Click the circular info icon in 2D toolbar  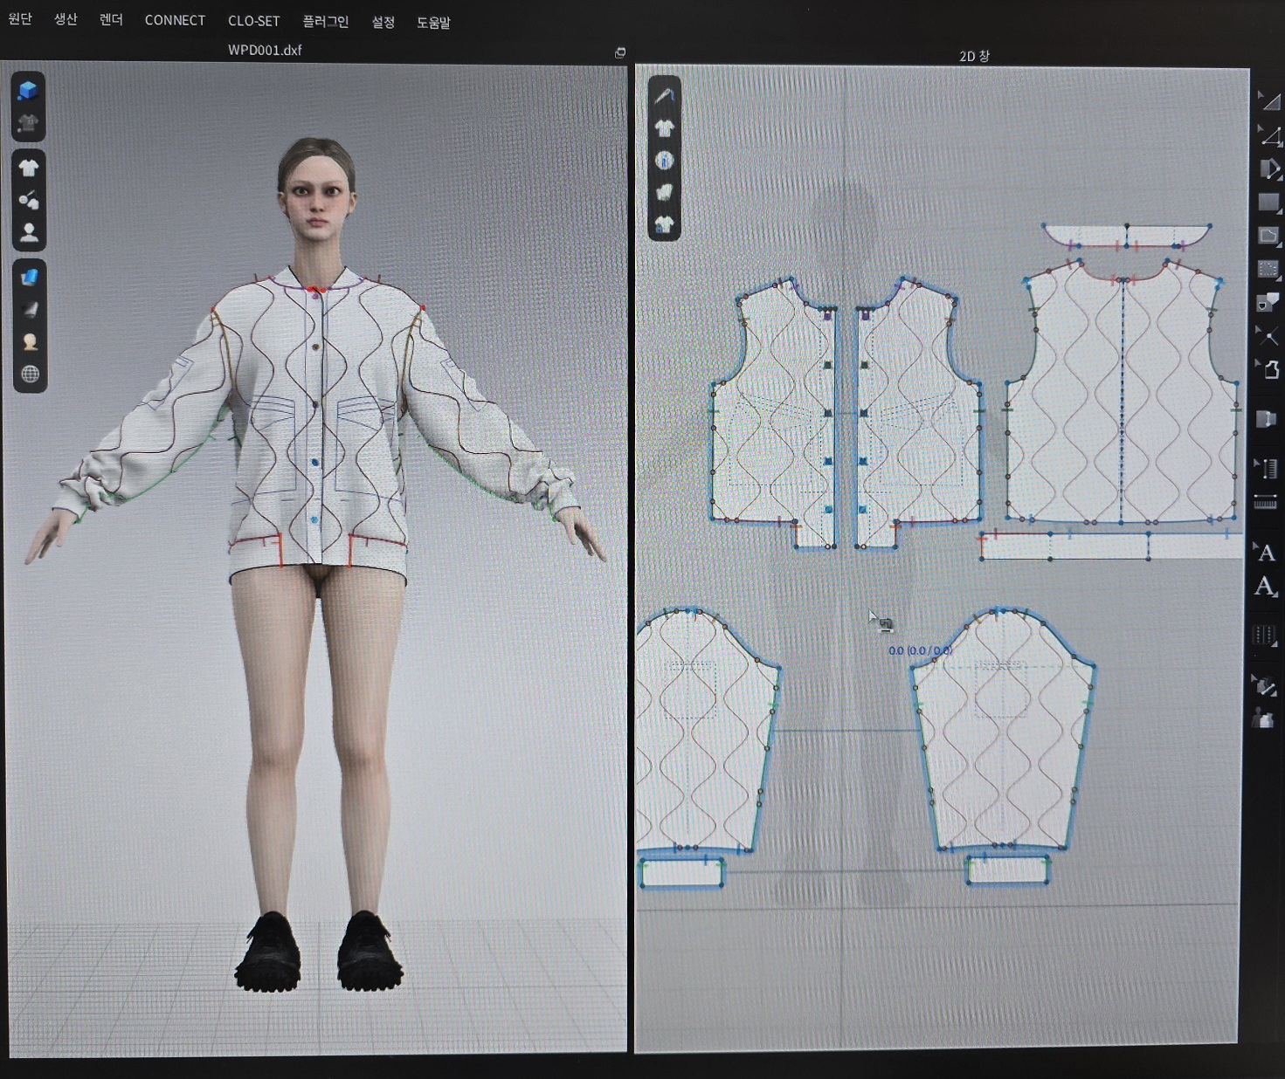click(x=665, y=161)
